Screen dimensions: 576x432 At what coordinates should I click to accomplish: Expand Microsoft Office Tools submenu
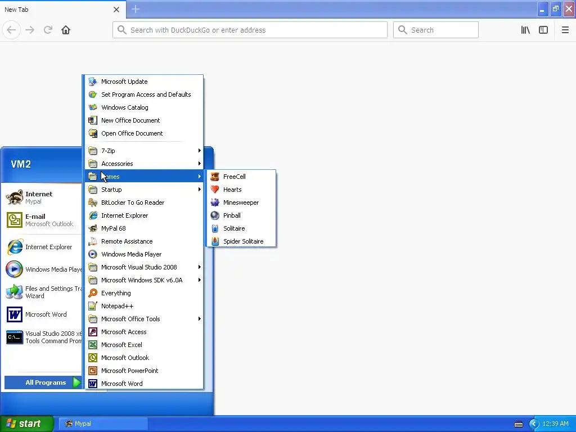145,319
